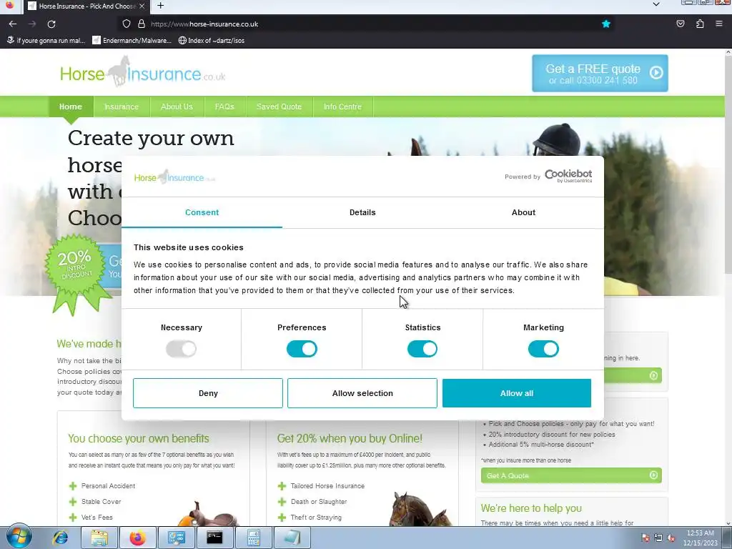Click the padlock site security icon
The height and width of the screenshot is (549, 732).
(141, 24)
